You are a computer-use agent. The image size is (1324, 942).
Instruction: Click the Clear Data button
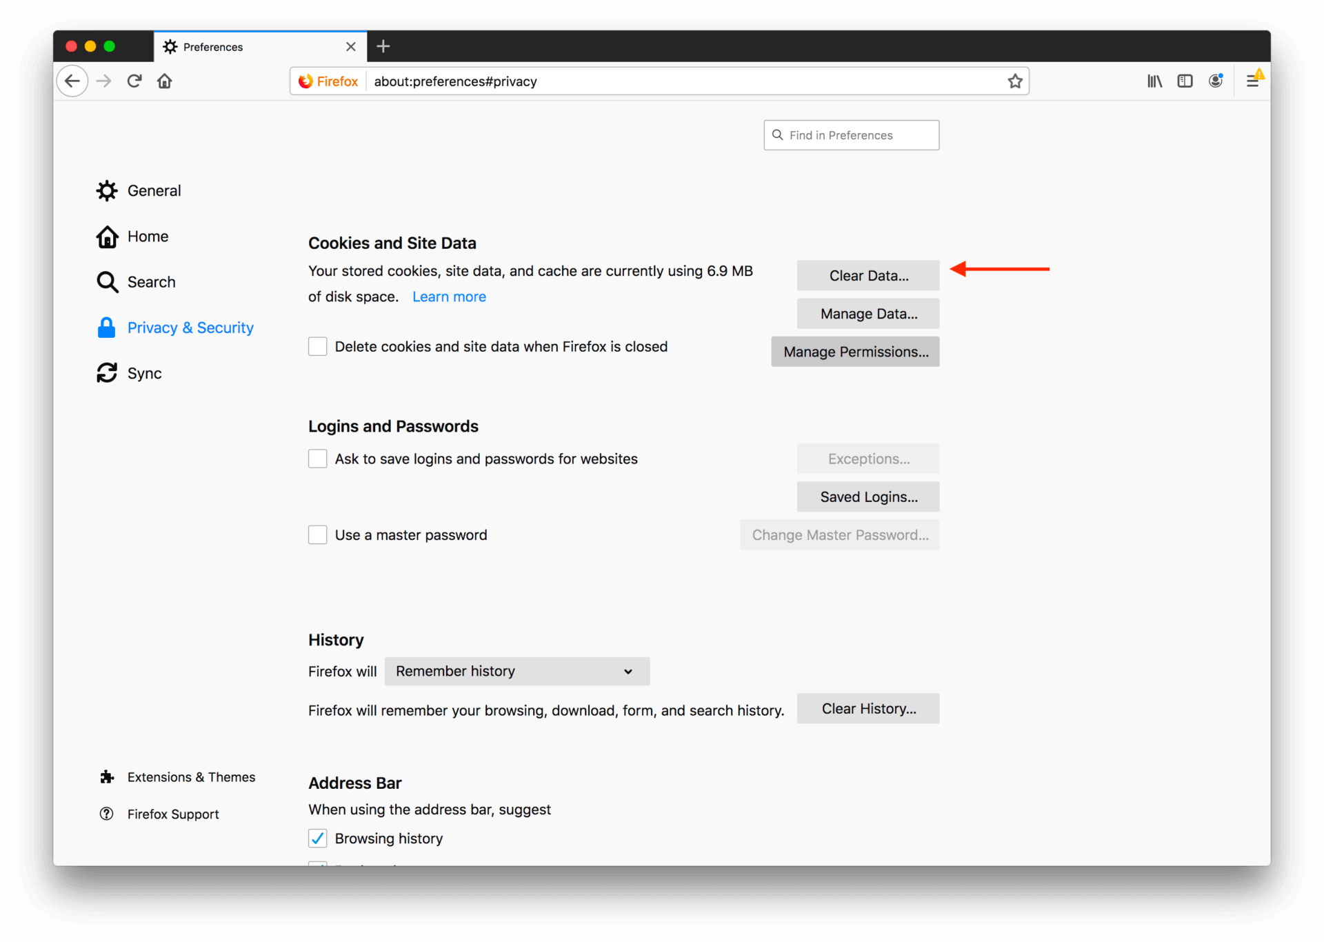point(867,275)
